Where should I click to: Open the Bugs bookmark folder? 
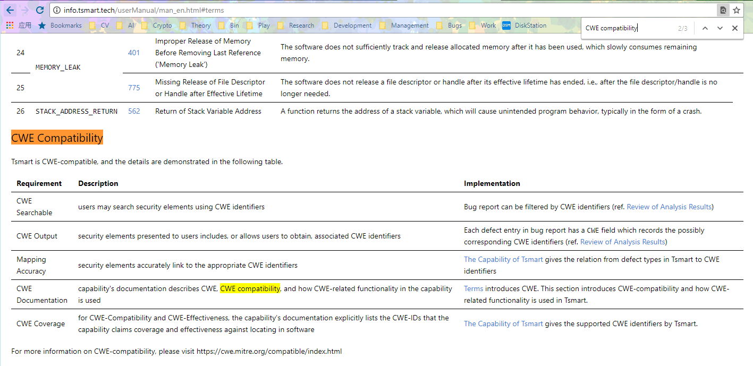450,25
